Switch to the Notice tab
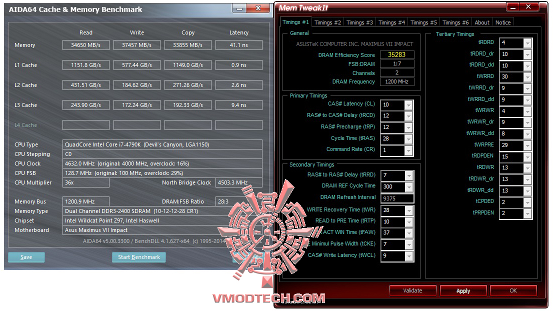This screenshot has height=311, width=558. click(503, 22)
